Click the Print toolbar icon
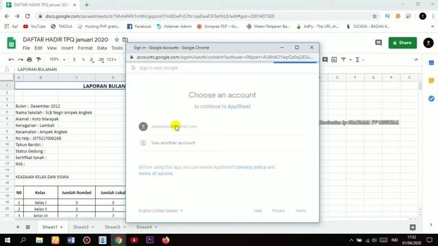The height and width of the screenshot is (246, 438). point(29,59)
